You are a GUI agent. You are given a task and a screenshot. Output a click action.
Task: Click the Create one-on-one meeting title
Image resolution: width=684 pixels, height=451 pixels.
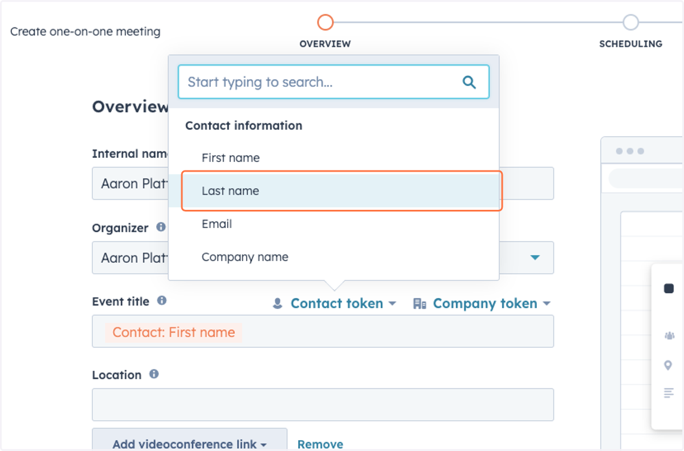coord(85,32)
